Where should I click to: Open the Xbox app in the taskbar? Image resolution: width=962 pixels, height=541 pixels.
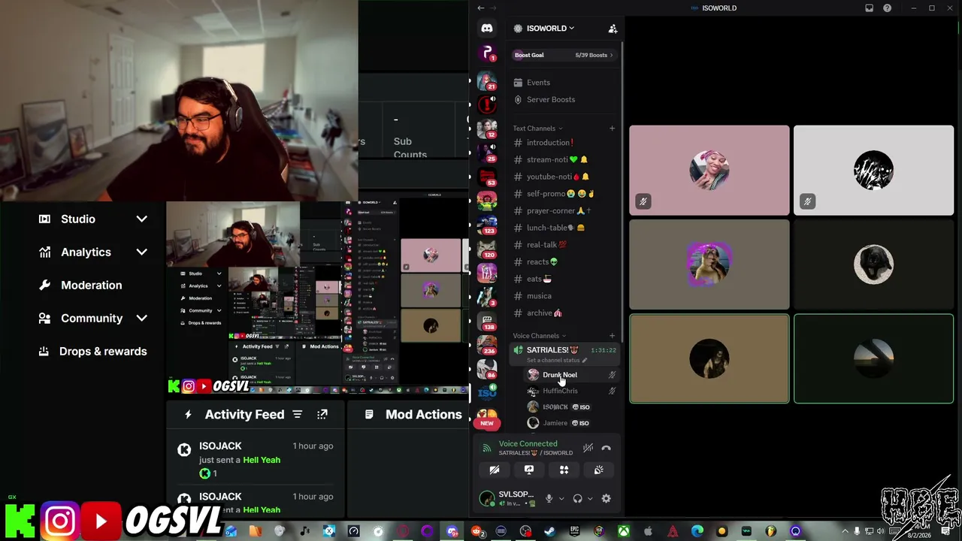(624, 531)
